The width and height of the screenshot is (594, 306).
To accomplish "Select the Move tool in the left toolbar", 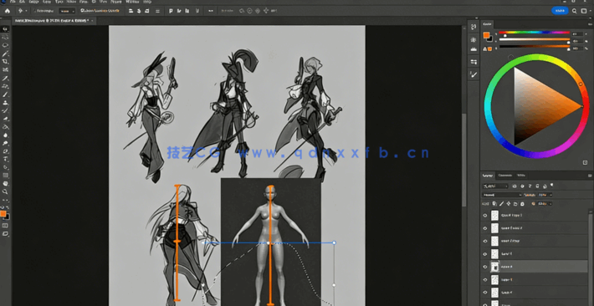I will coord(5,28).
